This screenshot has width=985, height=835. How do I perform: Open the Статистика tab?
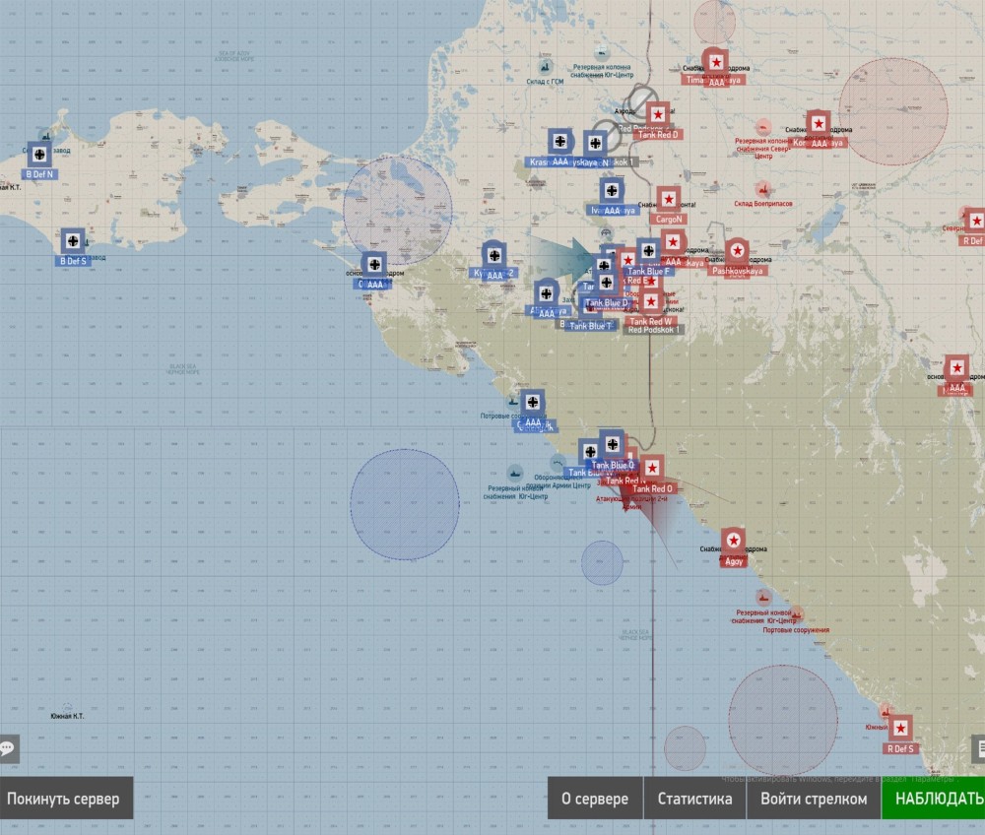click(x=694, y=799)
